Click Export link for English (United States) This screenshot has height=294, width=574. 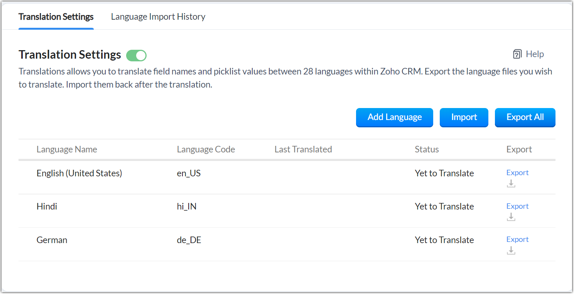click(517, 172)
